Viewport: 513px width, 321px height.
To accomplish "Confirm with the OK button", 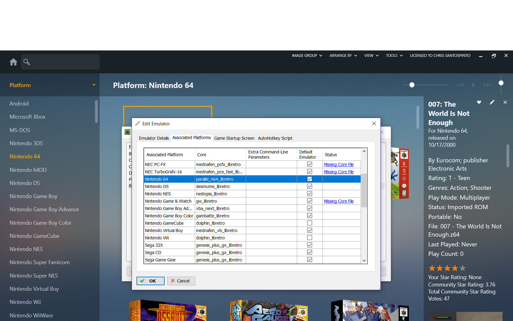I will click(151, 281).
